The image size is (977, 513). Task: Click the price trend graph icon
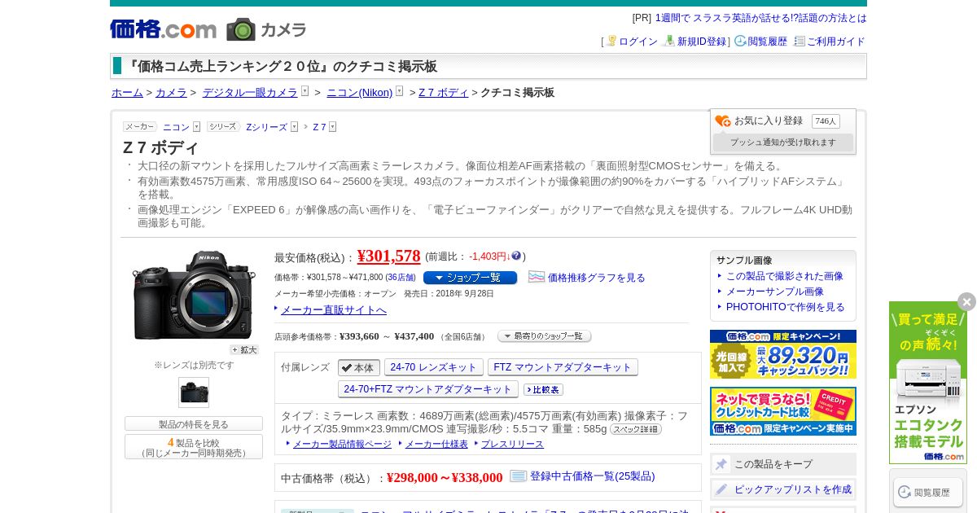(537, 277)
